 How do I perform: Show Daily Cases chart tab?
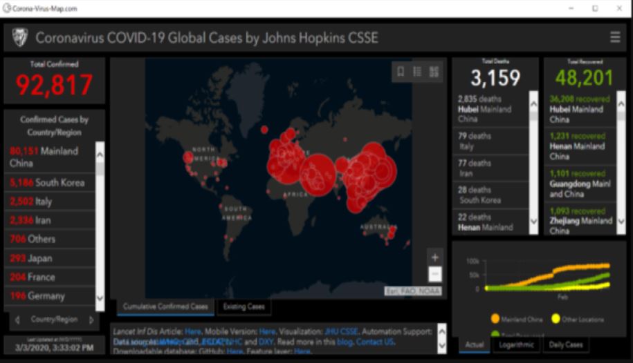pos(565,344)
